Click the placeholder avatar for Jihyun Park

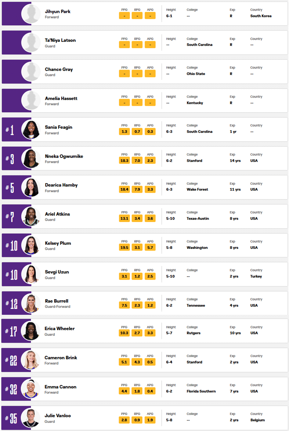tap(31, 14)
